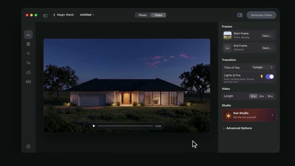295x166 pixels.
Task: Go back to Magic Wand
Action: (x=63, y=15)
